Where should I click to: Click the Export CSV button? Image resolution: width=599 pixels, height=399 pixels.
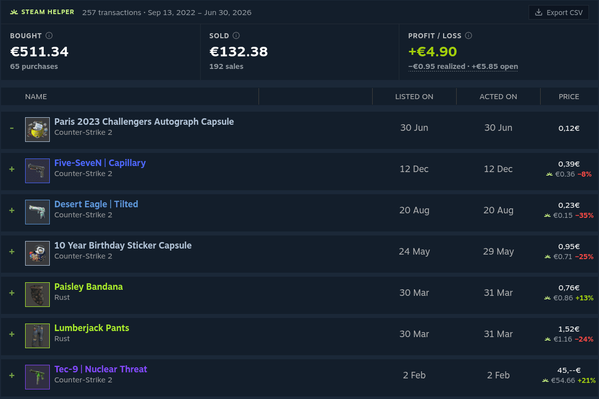click(x=558, y=13)
